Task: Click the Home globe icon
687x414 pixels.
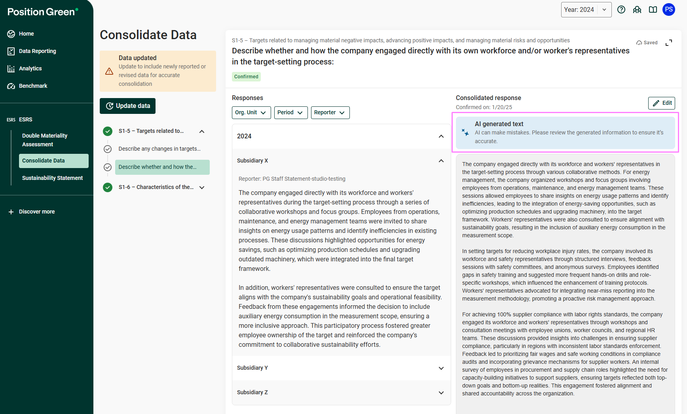Action: point(11,34)
